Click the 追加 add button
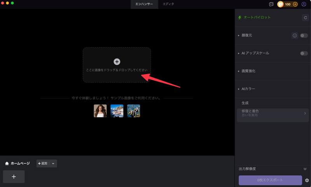 click(x=43, y=163)
